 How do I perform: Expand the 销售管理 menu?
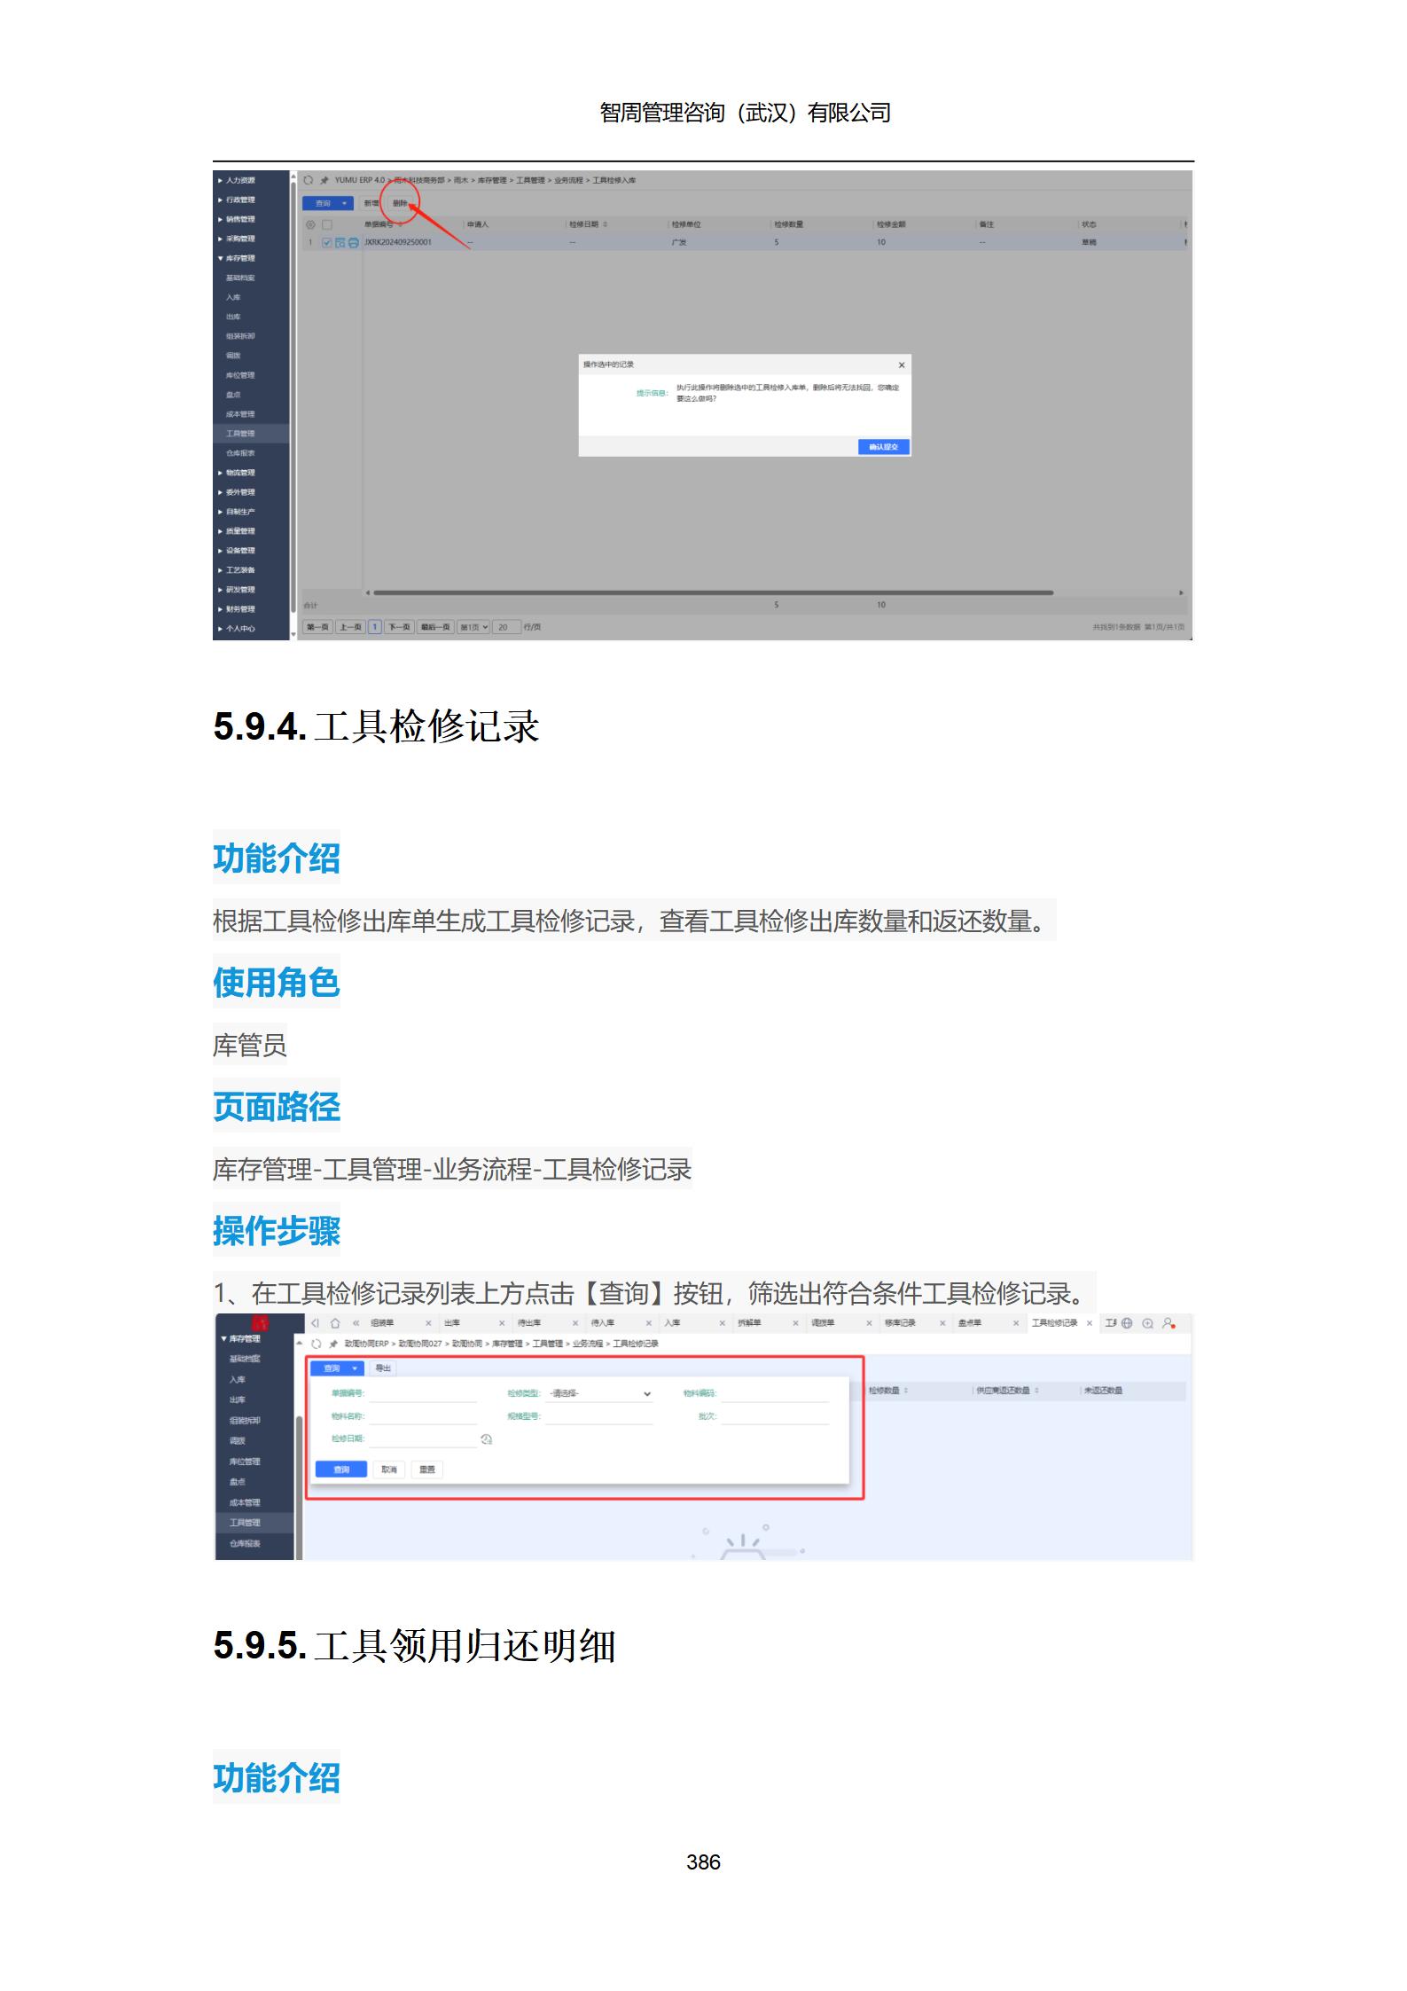[x=237, y=219]
